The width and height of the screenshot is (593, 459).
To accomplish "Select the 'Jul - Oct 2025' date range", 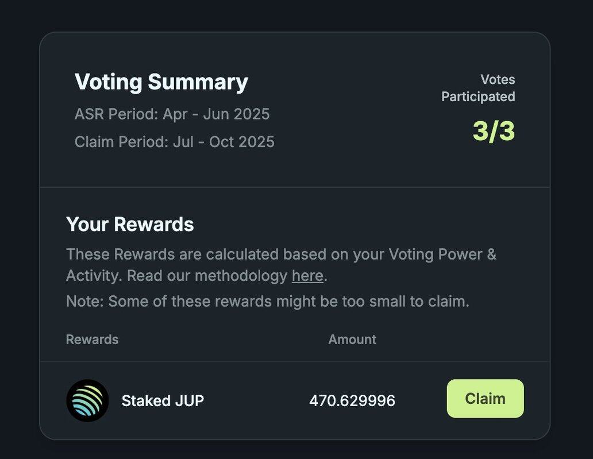I will [224, 141].
